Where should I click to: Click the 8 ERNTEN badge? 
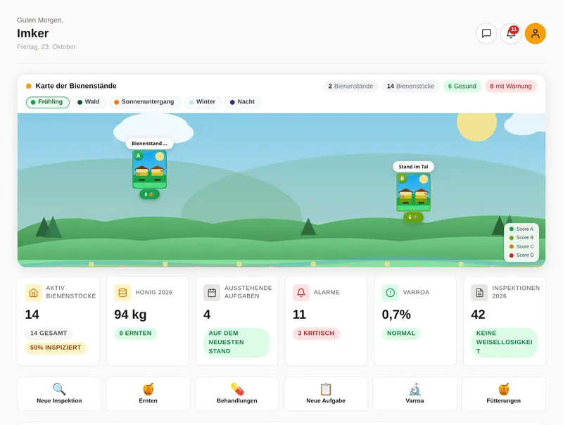tap(135, 333)
